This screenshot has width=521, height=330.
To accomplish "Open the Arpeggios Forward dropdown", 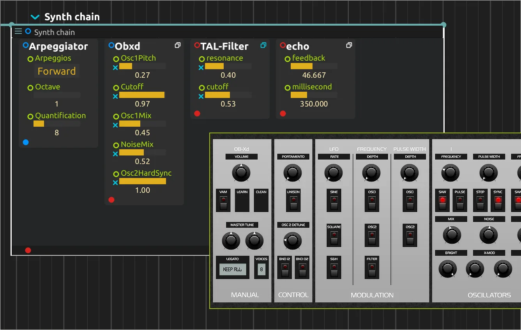I will (57, 71).
